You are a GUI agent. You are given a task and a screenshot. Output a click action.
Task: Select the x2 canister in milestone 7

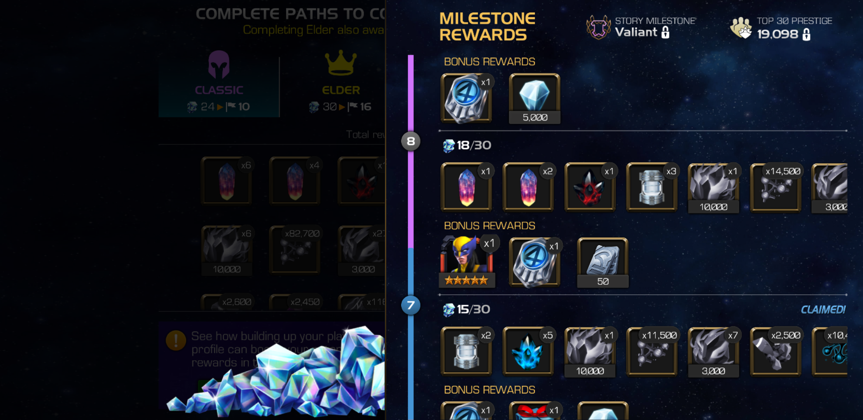point(466,351)
